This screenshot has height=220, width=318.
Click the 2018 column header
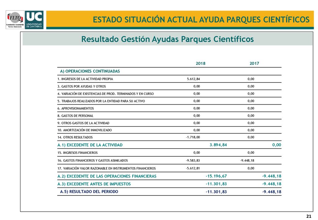(201, 63)
